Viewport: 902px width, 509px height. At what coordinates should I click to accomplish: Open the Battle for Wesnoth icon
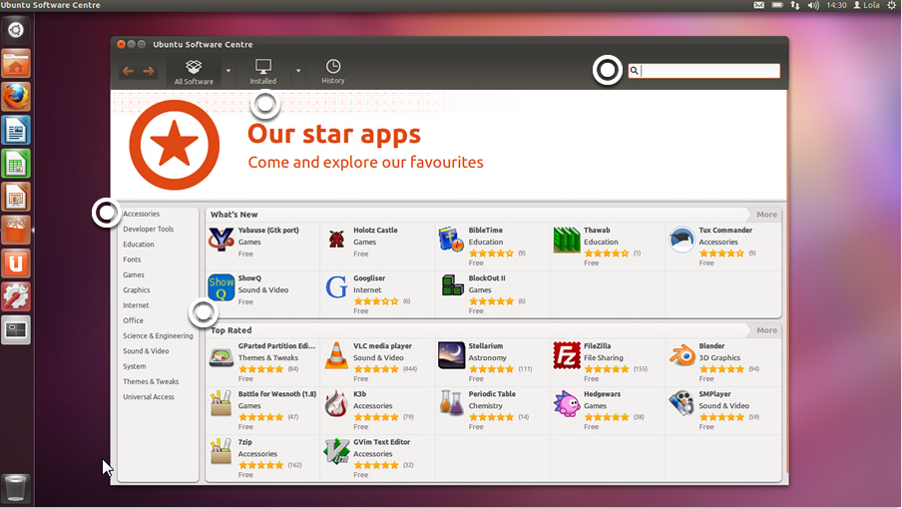pyautogui.click(x=221, y=404)
